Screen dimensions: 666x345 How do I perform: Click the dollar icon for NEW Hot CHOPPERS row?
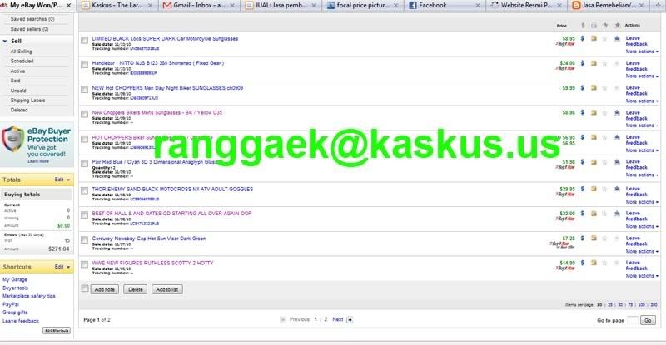[583, 88]
